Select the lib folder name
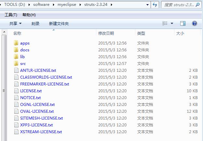 pos(22,57)
